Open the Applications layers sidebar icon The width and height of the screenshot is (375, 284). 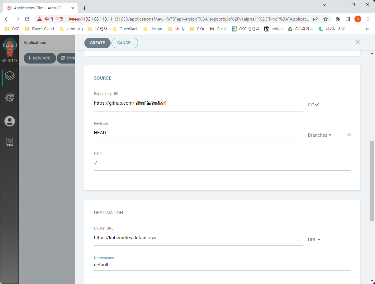(x=10, y=76)
